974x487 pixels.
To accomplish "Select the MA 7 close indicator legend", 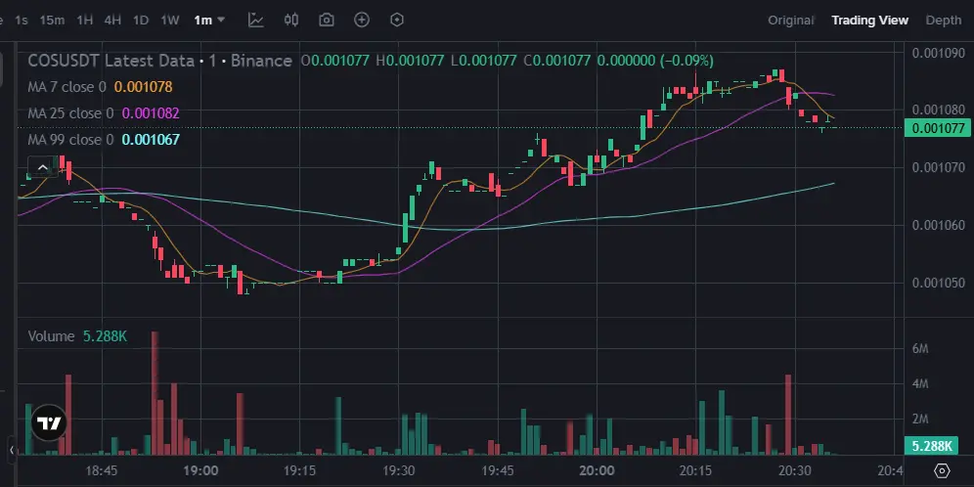I will click(x=66, y=87).
